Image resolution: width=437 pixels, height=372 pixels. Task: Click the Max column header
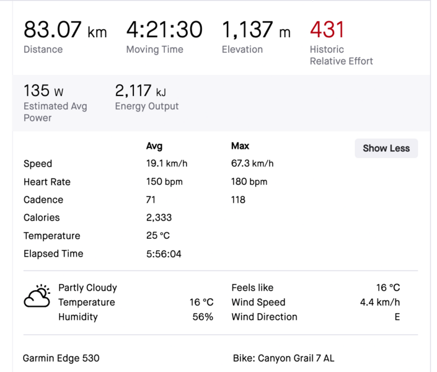(x=240, y=146)
